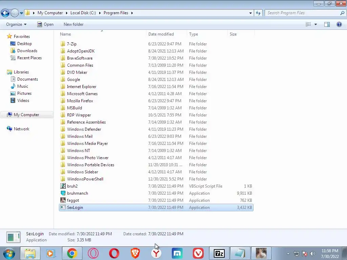Screen dimensions: 347x260
Task: Show hidden tray icons arrow
Action: (288, 254)
